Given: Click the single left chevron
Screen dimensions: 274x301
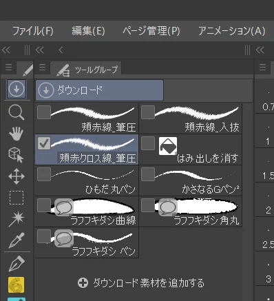Looking at the screenshot, I should pos(61,50).
